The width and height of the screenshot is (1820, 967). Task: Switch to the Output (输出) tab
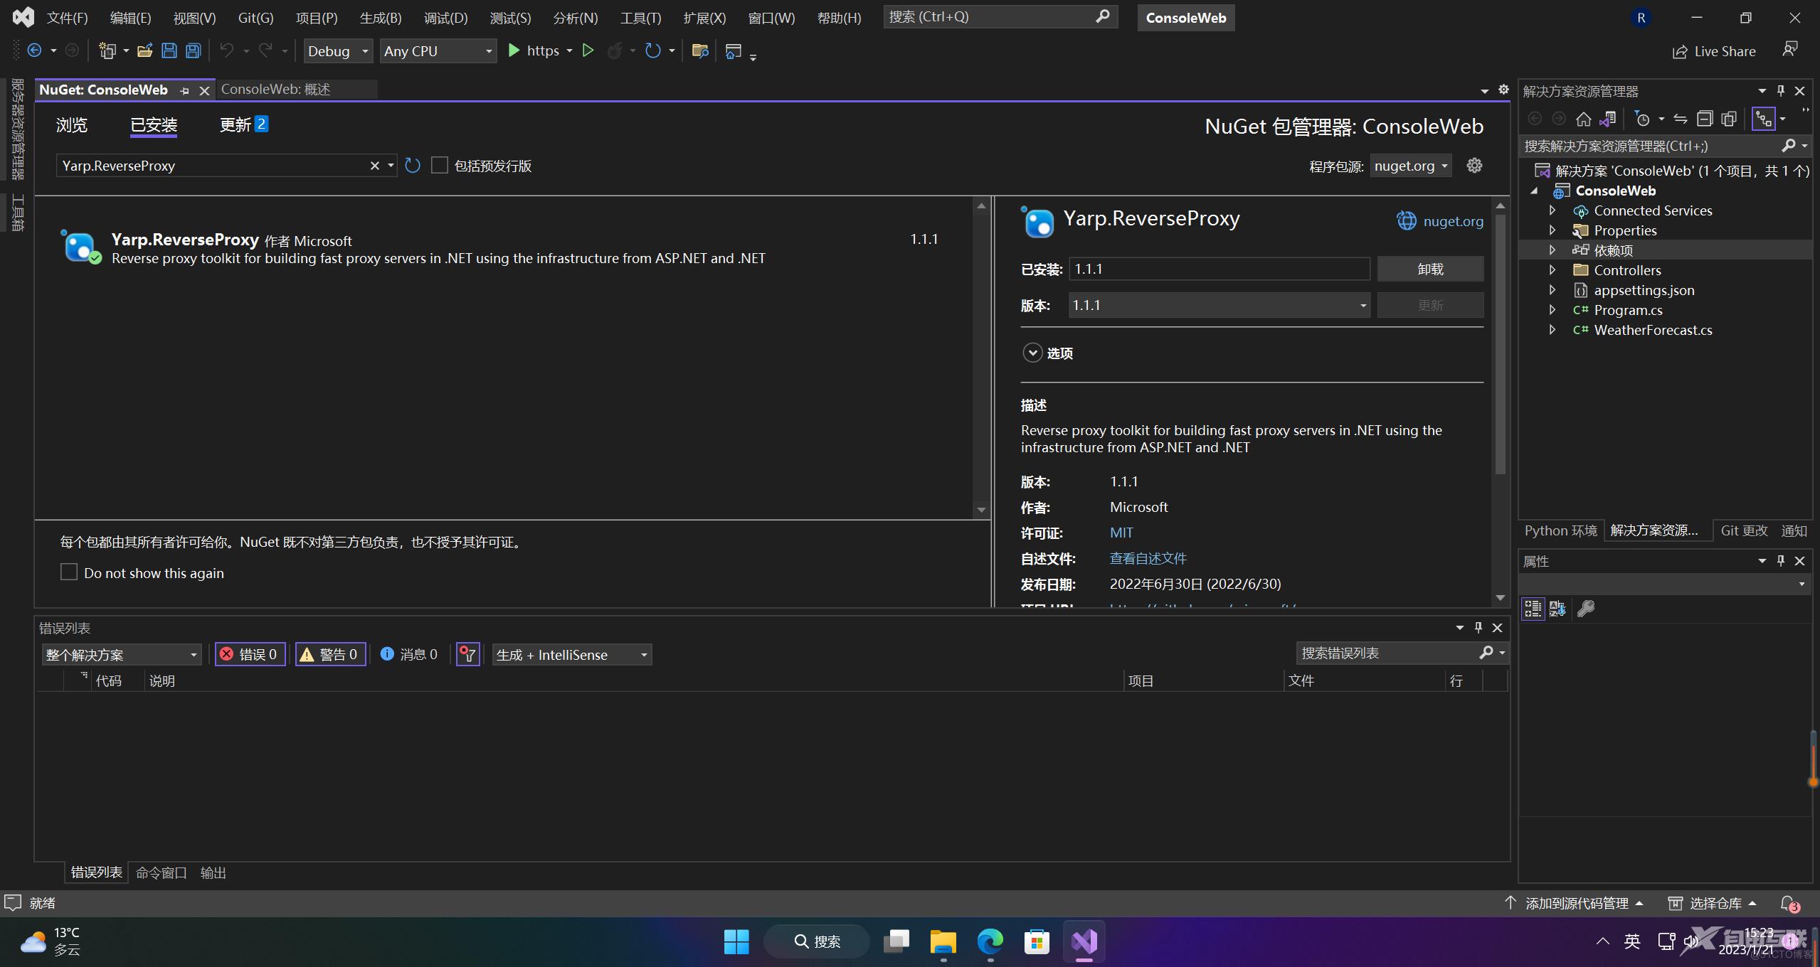[x=213, y=872]
